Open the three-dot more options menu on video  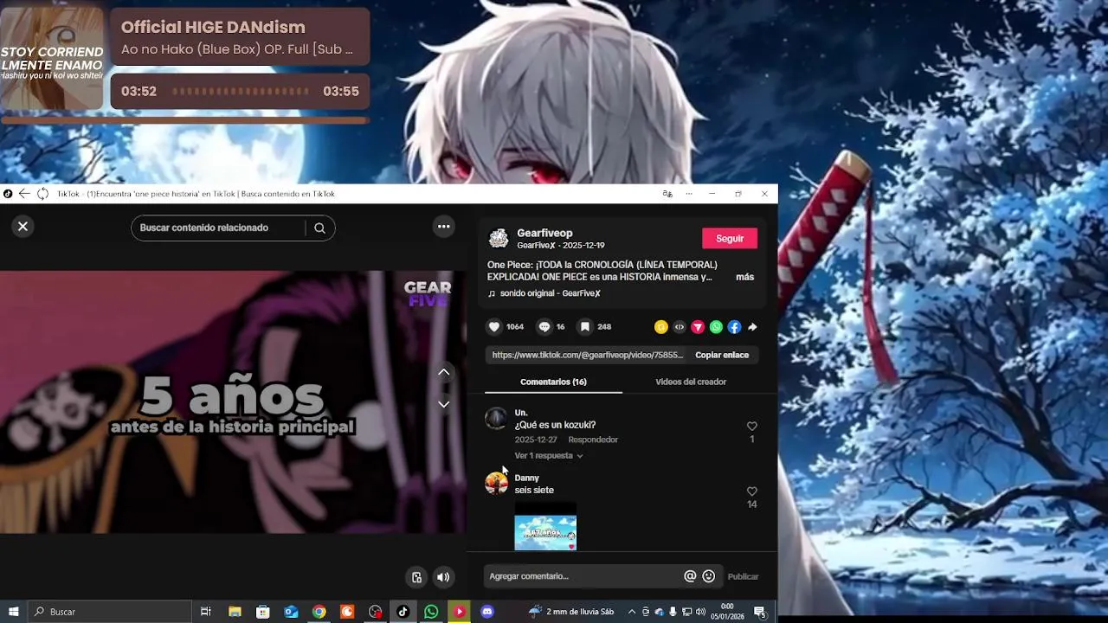click(443, 227)
